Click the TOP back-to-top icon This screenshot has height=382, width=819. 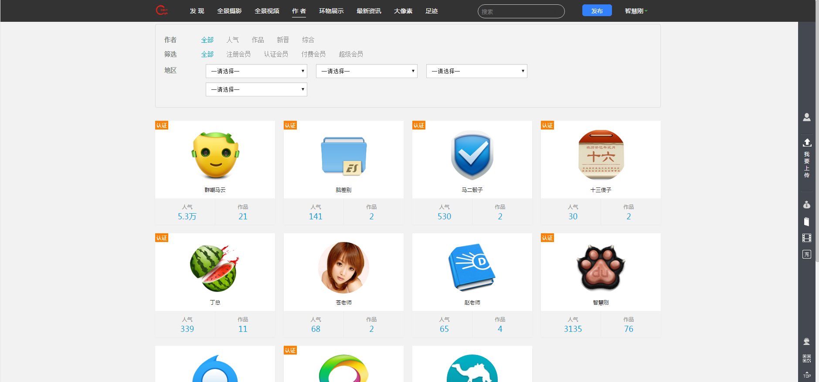(x=806, y=375)
